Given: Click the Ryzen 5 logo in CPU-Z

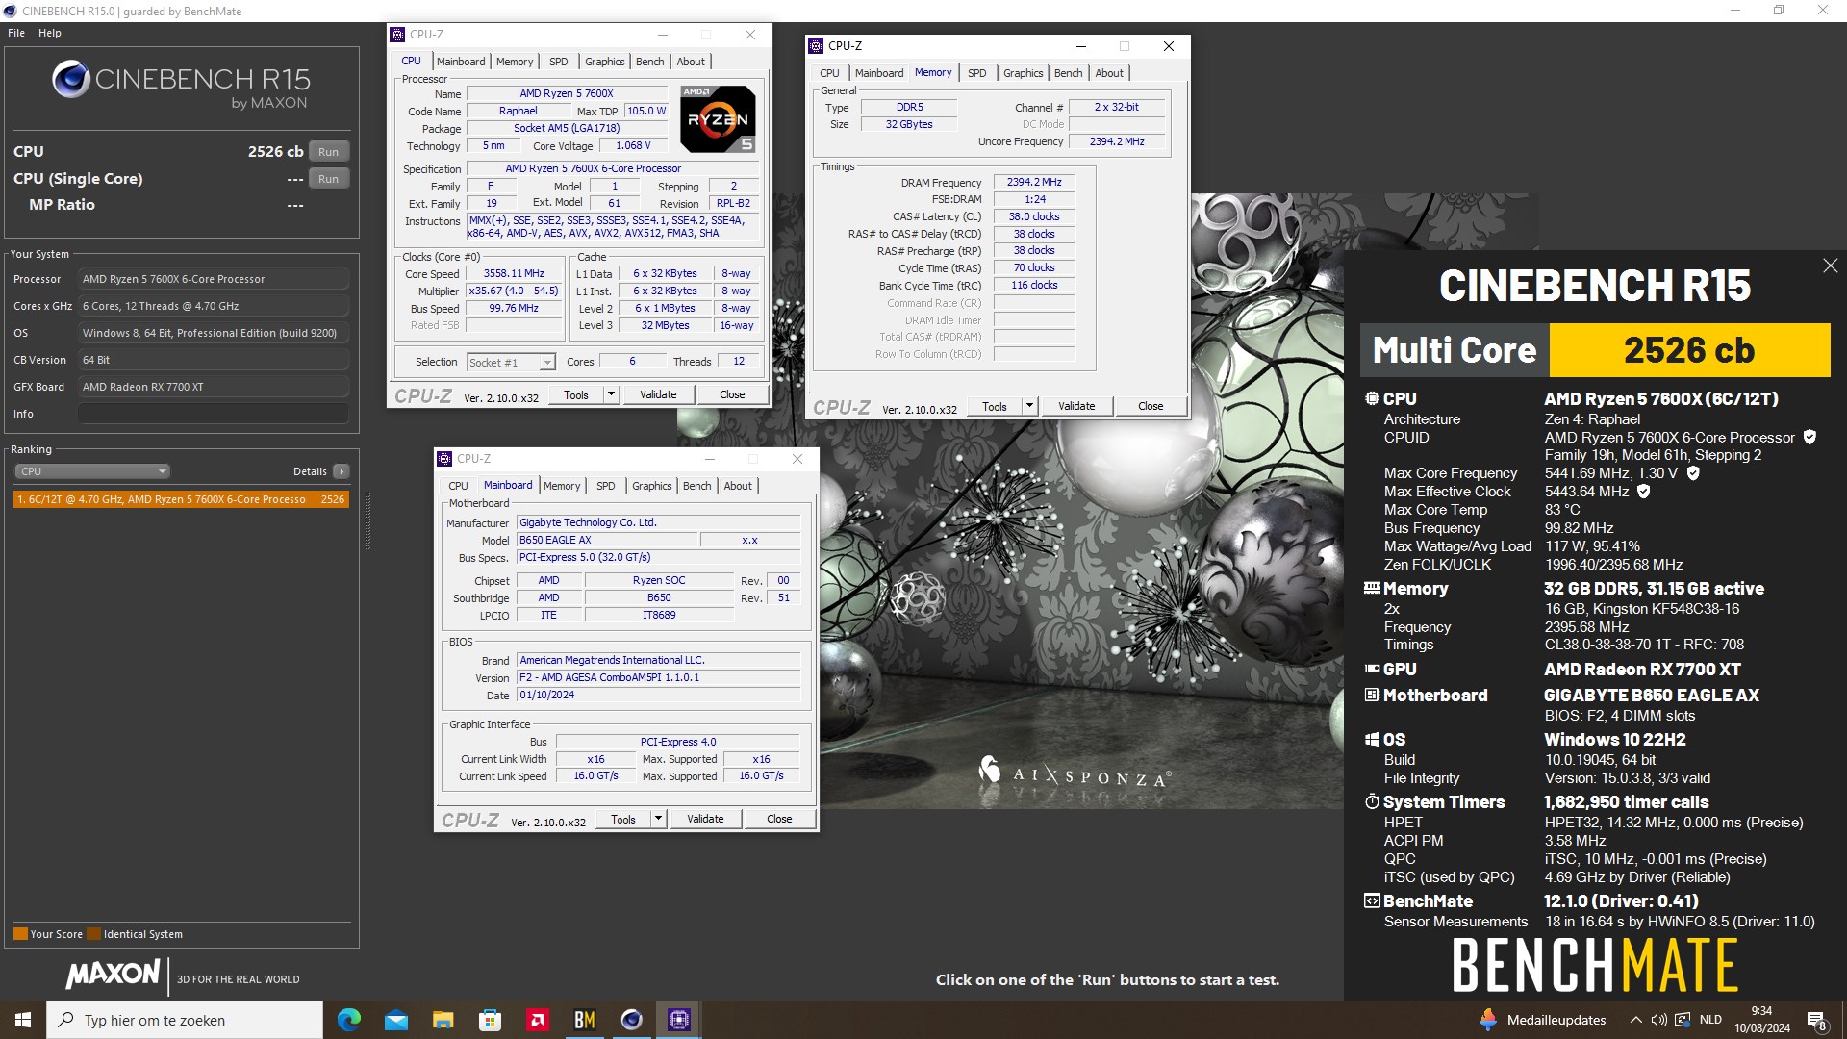Looking at the screenshot, I should 718,119.
